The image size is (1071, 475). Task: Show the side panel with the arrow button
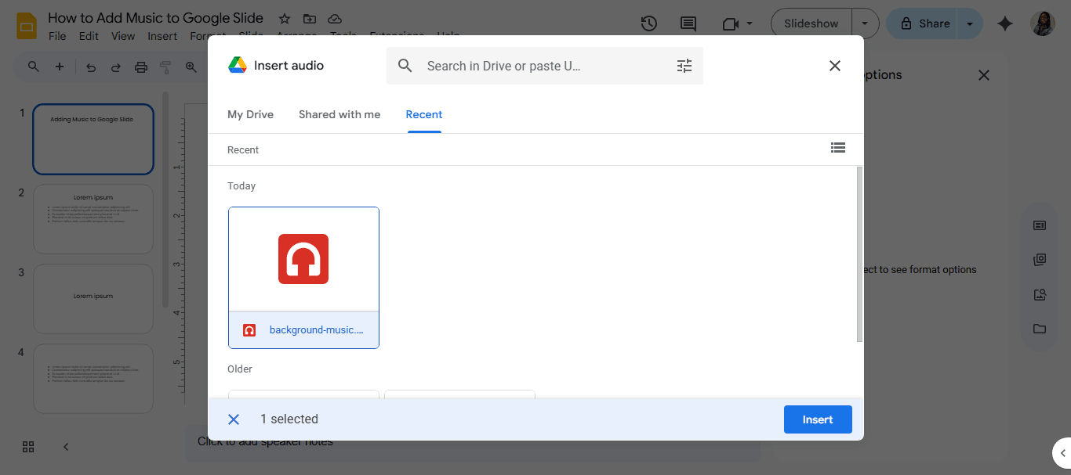1062,453
